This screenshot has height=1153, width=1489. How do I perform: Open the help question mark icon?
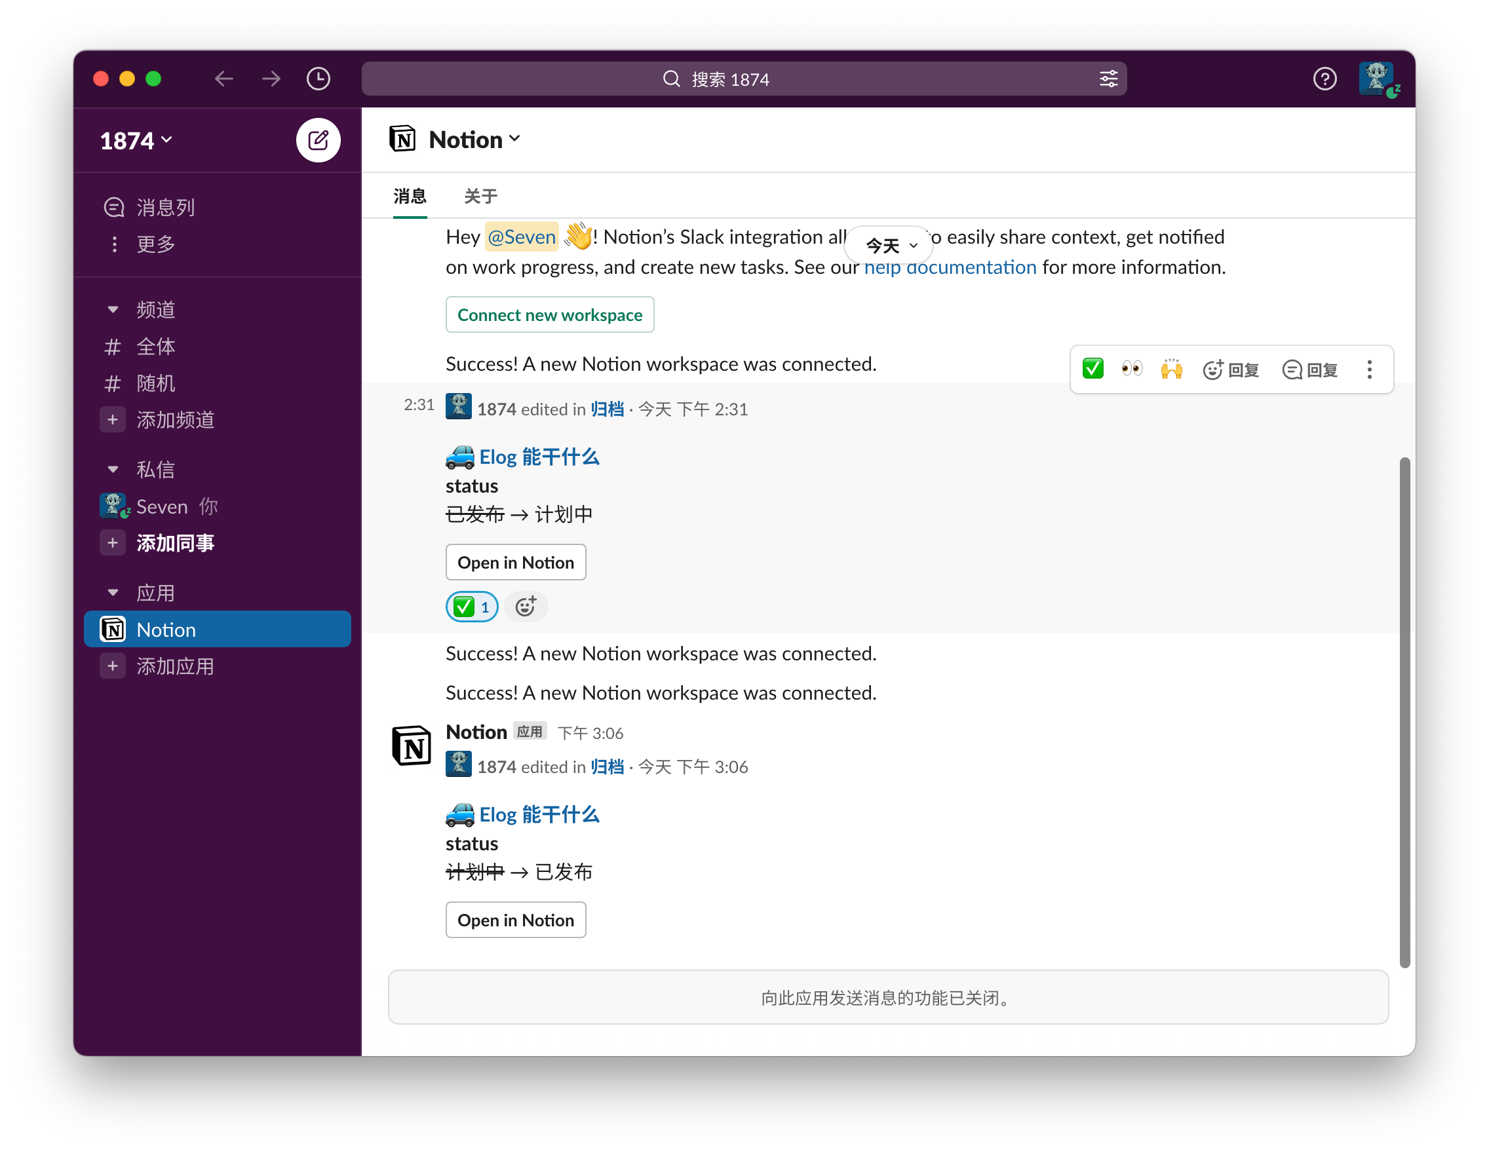(x=1324, y=79)
